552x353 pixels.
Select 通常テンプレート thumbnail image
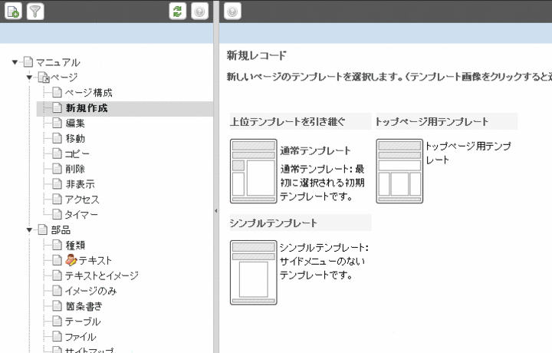[x=253, y=171]
